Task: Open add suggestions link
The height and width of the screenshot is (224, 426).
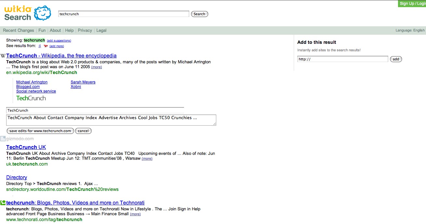Action: click(59, 41)
